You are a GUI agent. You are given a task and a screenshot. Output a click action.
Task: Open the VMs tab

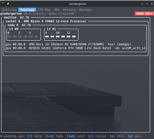[x=57, y=10]
